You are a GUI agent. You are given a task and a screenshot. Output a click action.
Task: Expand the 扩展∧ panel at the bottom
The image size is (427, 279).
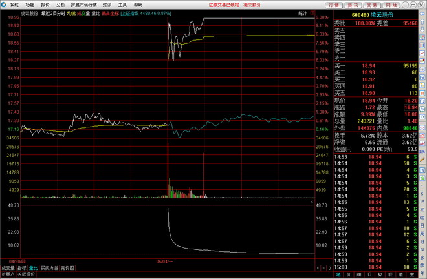point(8,274)
